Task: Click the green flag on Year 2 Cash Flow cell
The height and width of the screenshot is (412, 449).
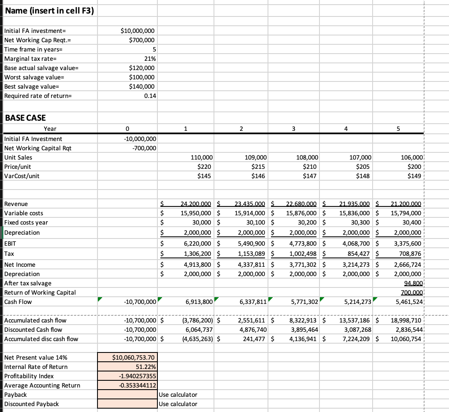Action: (216, 299)
